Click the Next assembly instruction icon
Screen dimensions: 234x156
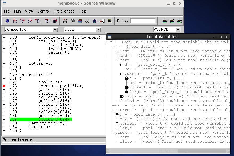(x=55, y=21)
